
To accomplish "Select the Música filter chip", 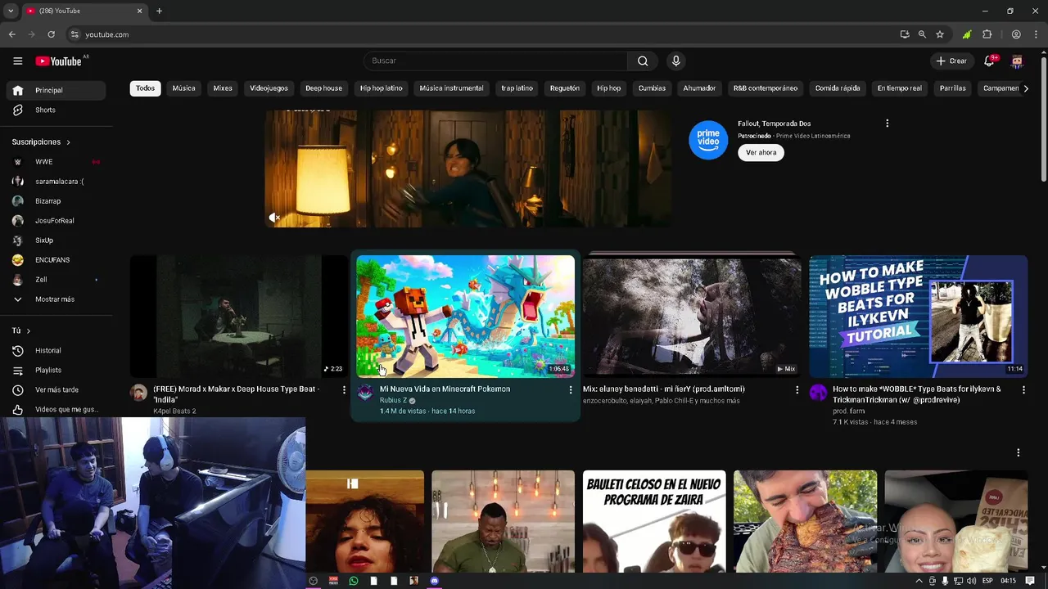I will pos(183,88).
